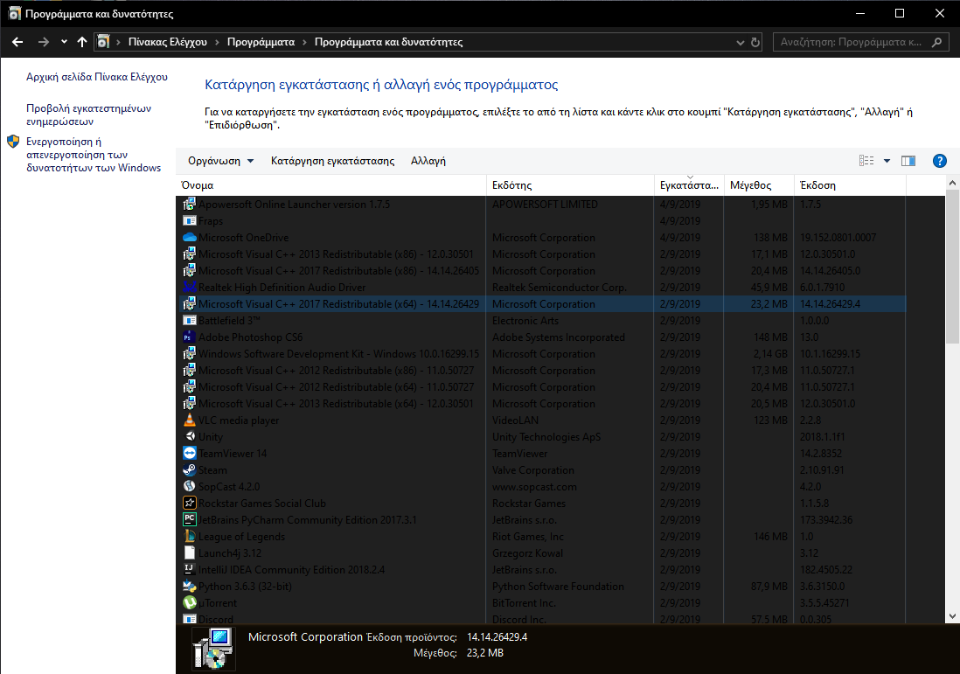
Task: Click the 2,14 GB size cell
Action: point(770,354)
